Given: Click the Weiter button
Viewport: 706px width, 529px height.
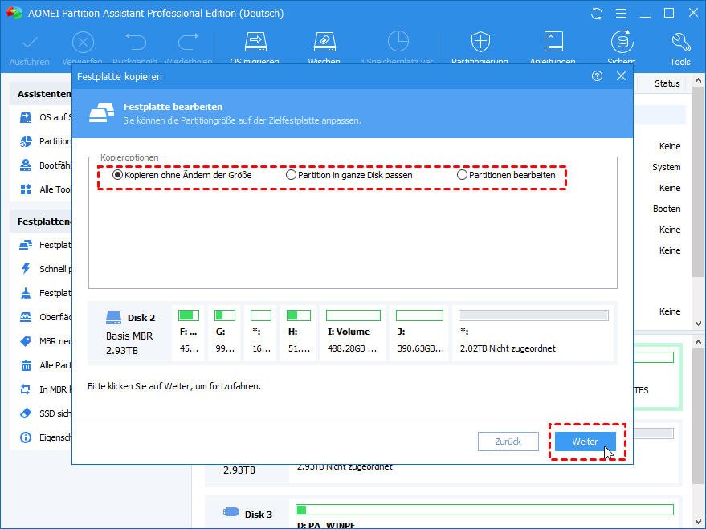Looking at the screenshot, I should pos(585,442).
